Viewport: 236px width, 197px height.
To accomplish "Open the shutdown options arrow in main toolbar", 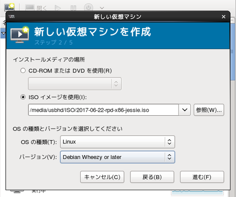I will click(102, 8).
